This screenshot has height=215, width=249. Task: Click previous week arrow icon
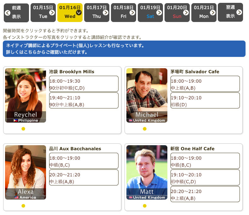(x=8, y=13)
